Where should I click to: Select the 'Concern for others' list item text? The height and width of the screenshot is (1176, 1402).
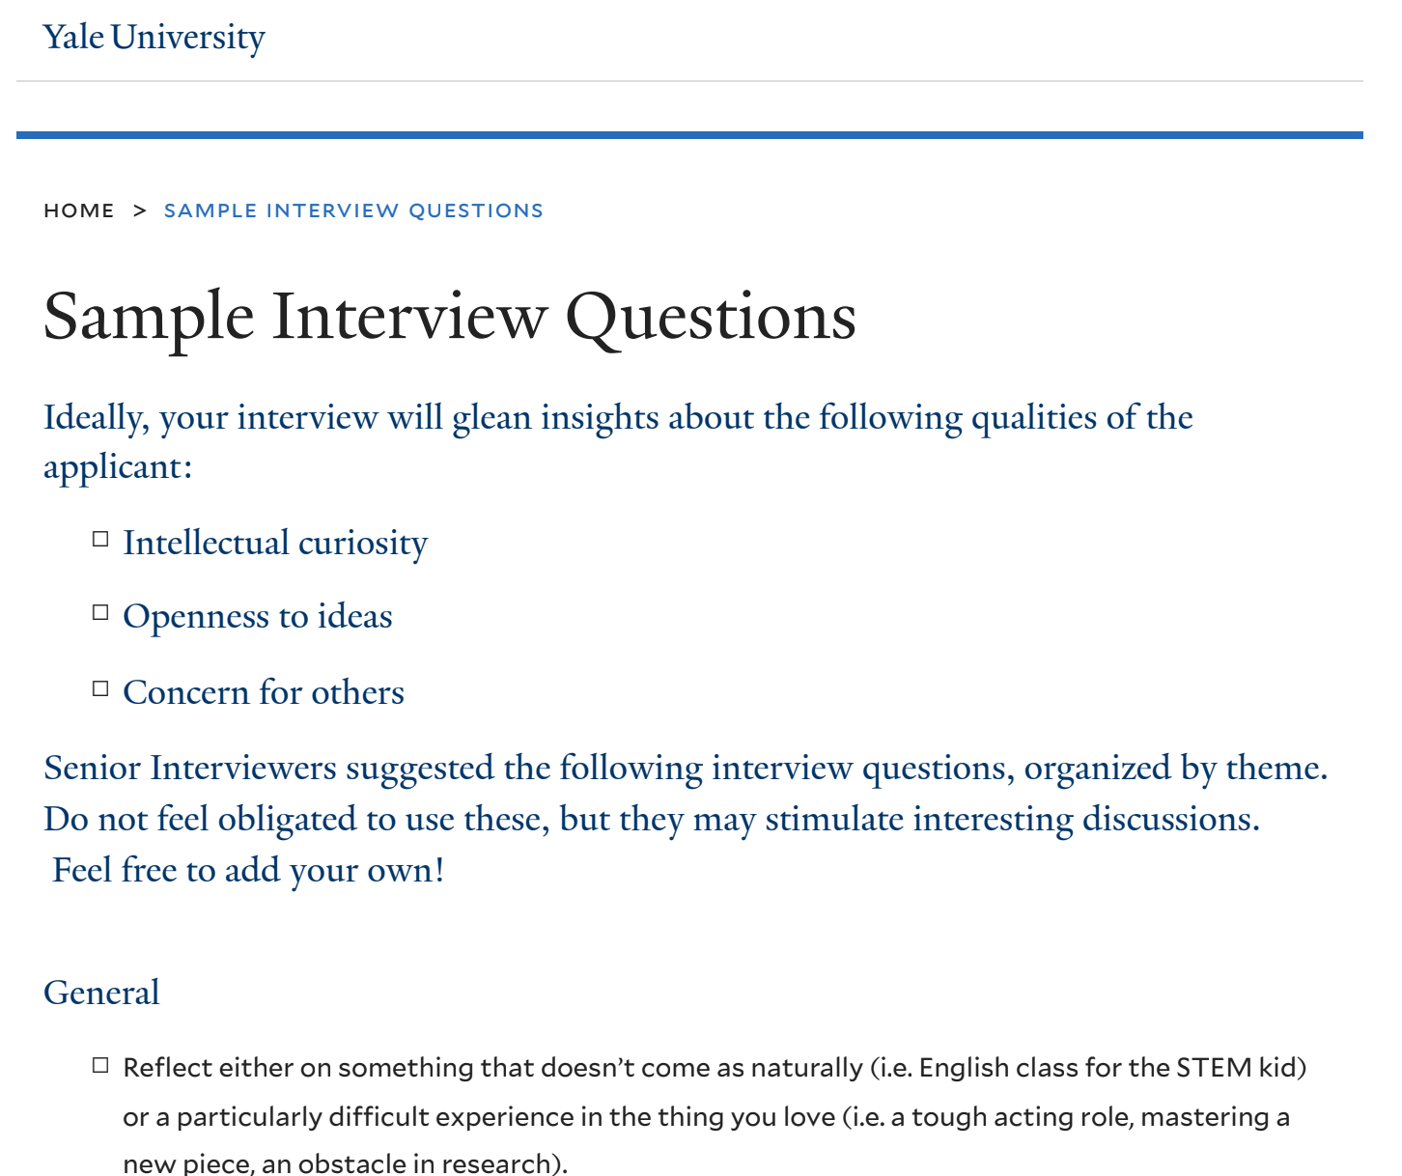coord(264,692)
